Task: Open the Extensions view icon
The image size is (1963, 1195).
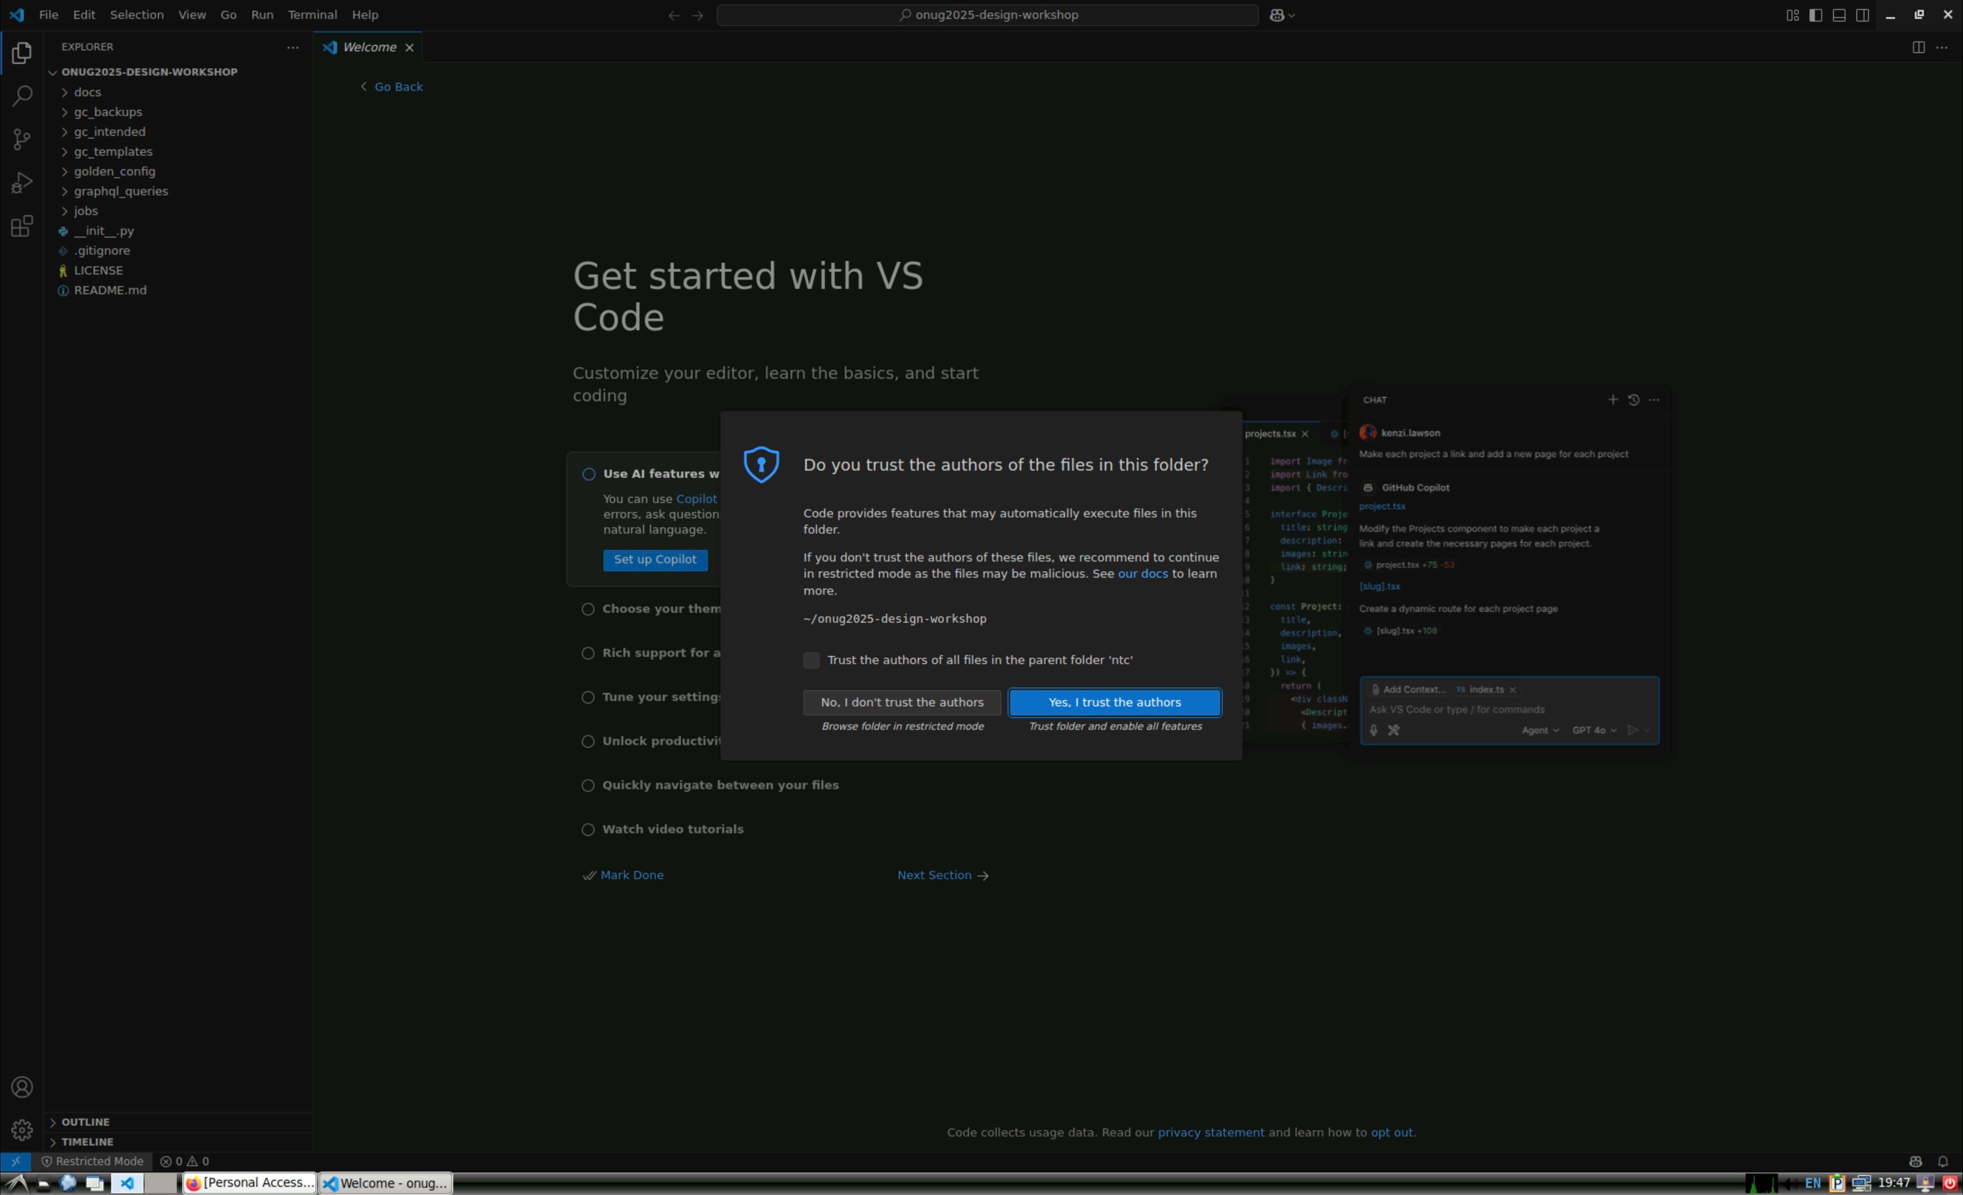Action: click(x=23, y=226)
